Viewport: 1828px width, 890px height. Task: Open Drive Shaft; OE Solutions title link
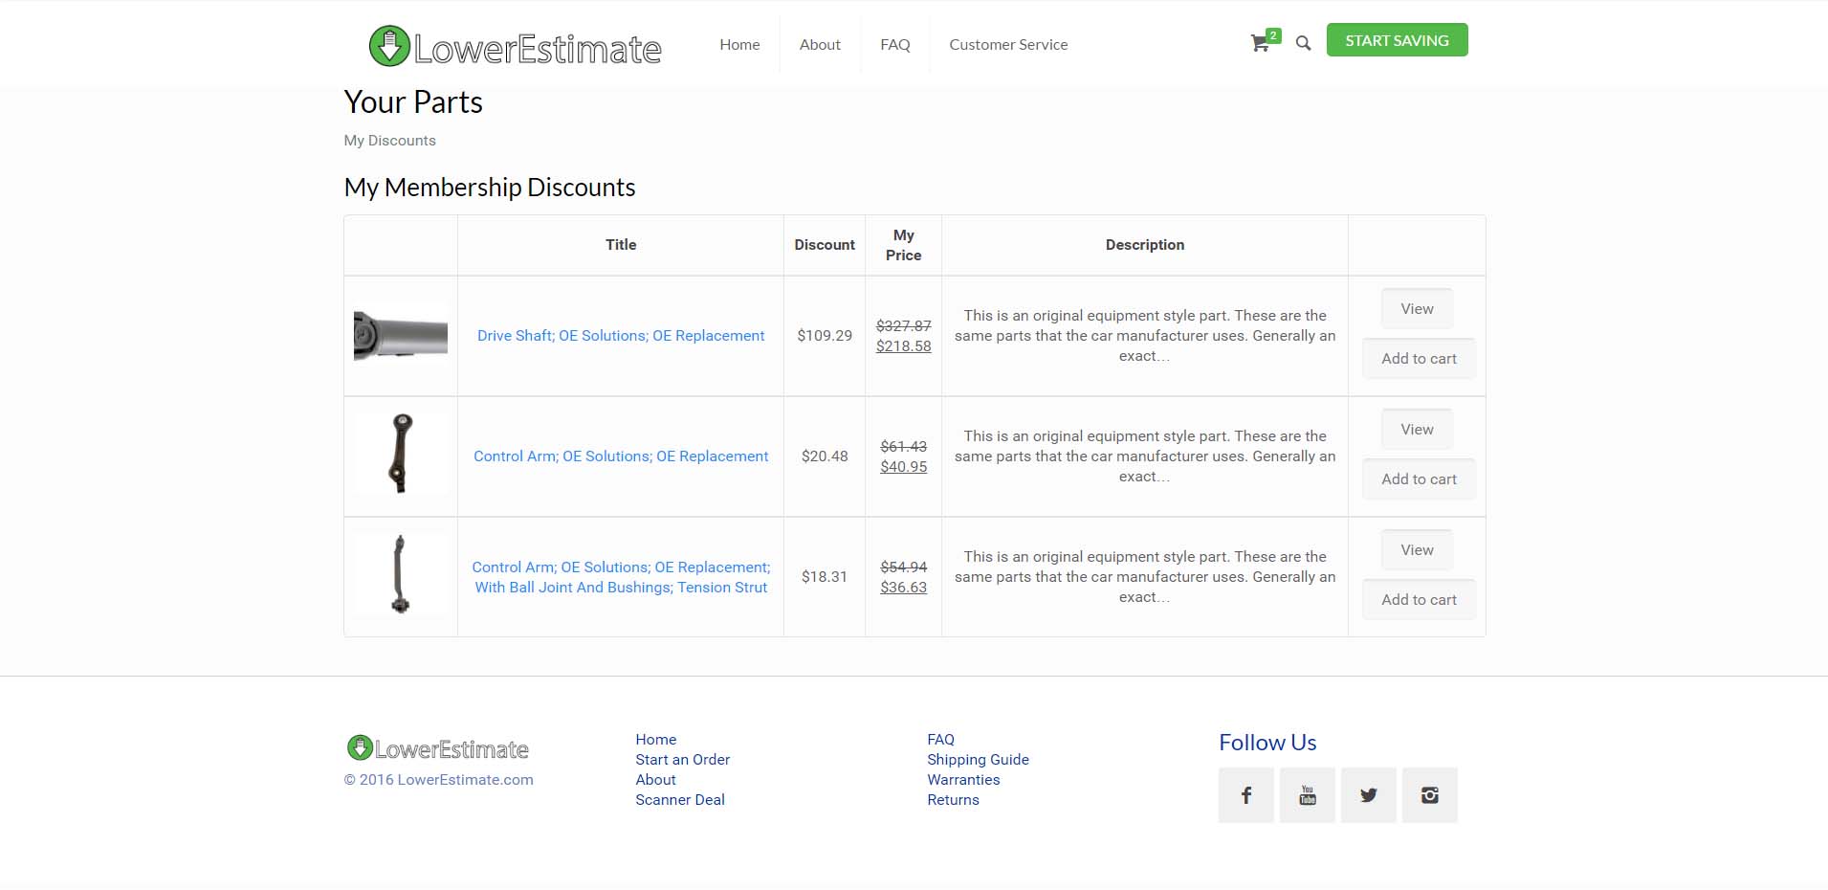(x=621, y=336)
